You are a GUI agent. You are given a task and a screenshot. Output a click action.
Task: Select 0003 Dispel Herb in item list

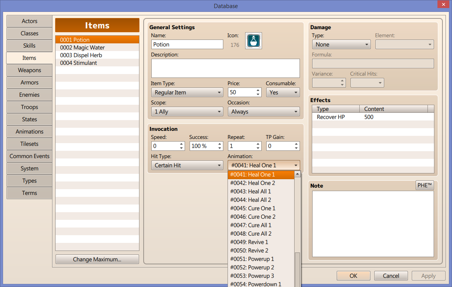97,55
